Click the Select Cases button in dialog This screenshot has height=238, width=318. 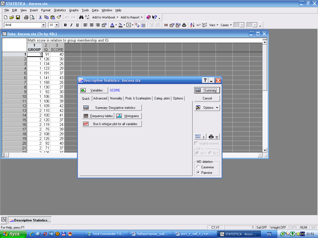point(200,137)
